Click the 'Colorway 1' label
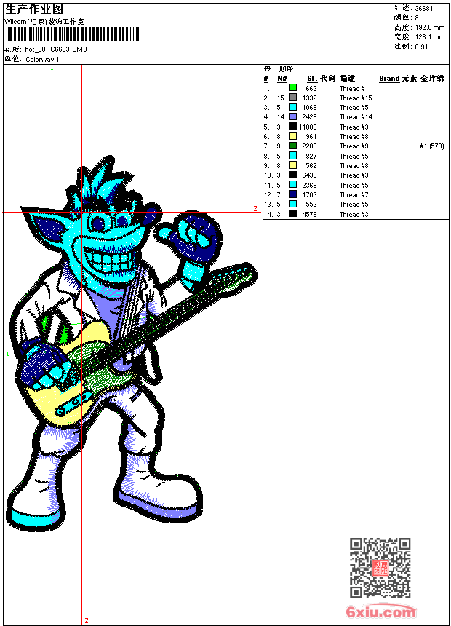 pyautogui.click(x=42, y=59)
